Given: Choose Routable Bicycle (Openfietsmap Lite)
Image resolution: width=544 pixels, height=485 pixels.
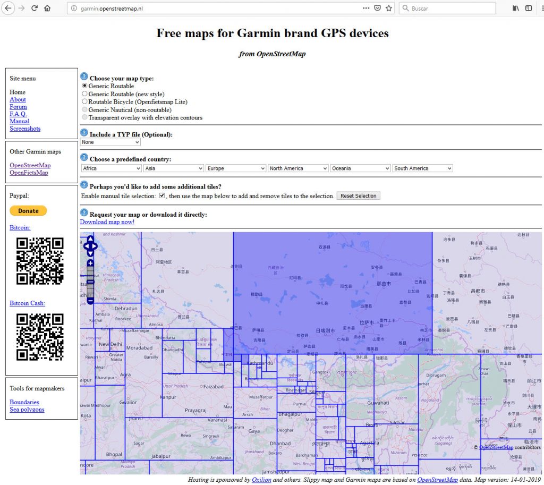Looking at the screenshot, I should pos(84,101).
